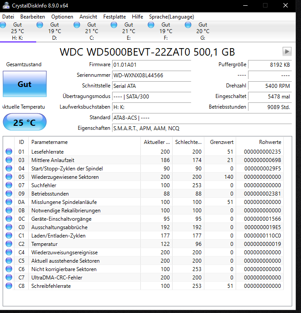Select the Lesefehlerrate parameter name
301x313 pixels.
click(x=48, y=152)
